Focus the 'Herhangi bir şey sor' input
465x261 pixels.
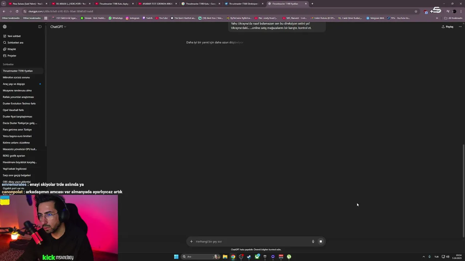click(x=252, y=241)
